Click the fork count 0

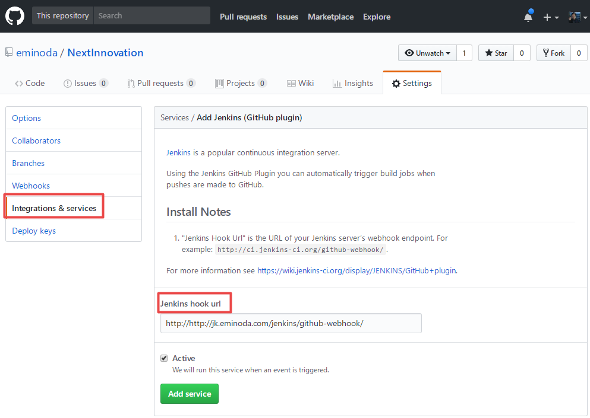[579, 53]
